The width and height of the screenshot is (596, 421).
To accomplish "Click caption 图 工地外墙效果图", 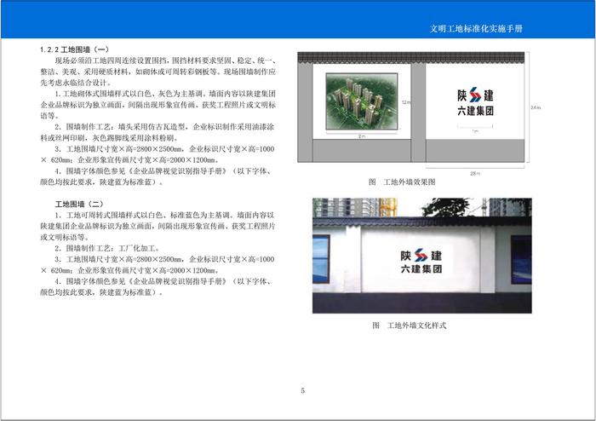I will coord(402,182).
